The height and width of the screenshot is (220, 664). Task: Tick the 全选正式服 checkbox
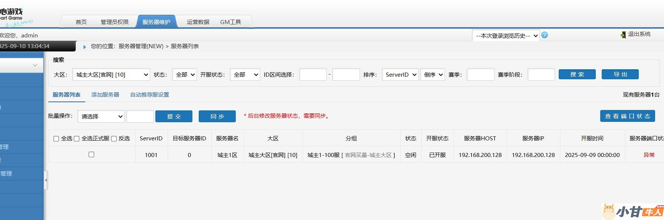(x=77, y=139)
